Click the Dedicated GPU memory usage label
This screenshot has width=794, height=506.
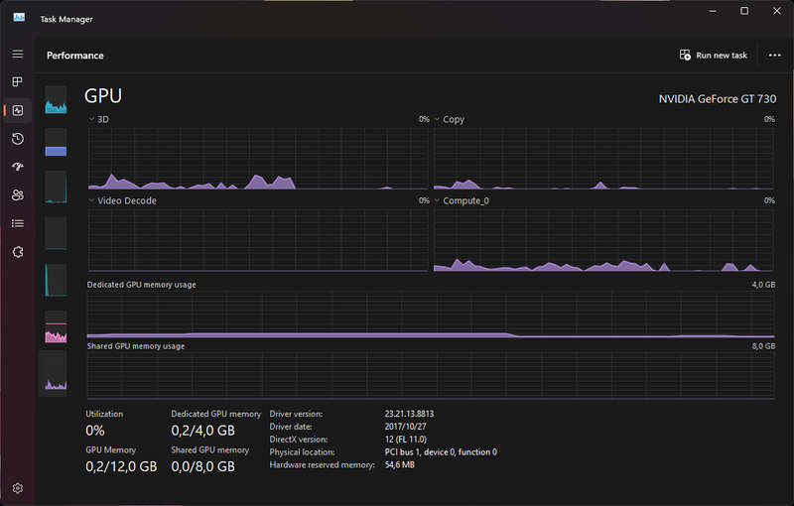[141, 285]
